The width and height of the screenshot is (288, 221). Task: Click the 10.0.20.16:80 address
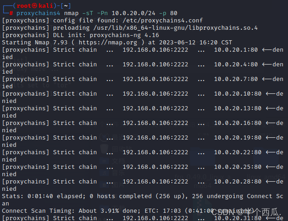[x=238, y=123]
